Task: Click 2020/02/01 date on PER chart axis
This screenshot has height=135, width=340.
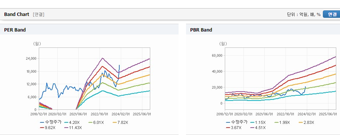Action: [x=57, y=114]
